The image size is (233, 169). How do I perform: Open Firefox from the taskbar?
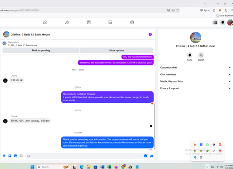(x=116, y=167)
